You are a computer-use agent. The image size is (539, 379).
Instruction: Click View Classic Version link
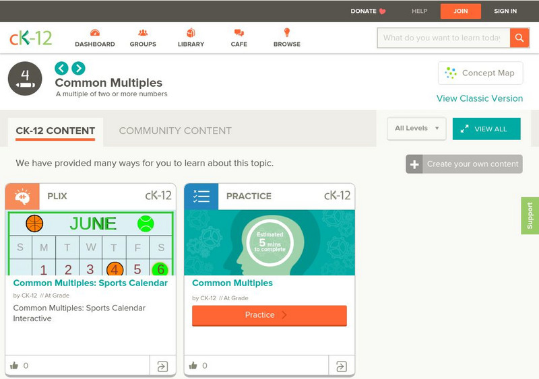coord(480,98)
